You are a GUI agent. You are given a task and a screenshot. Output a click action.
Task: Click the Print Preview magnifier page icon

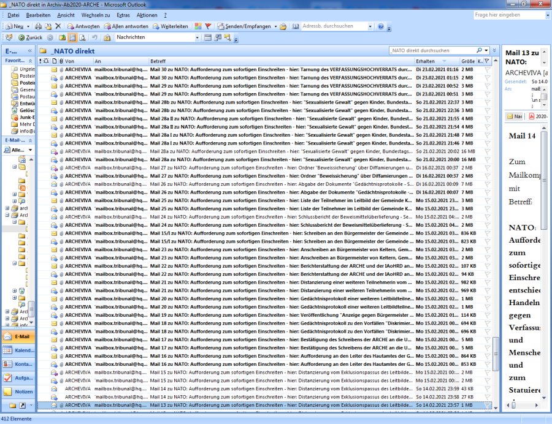point(82,37)
